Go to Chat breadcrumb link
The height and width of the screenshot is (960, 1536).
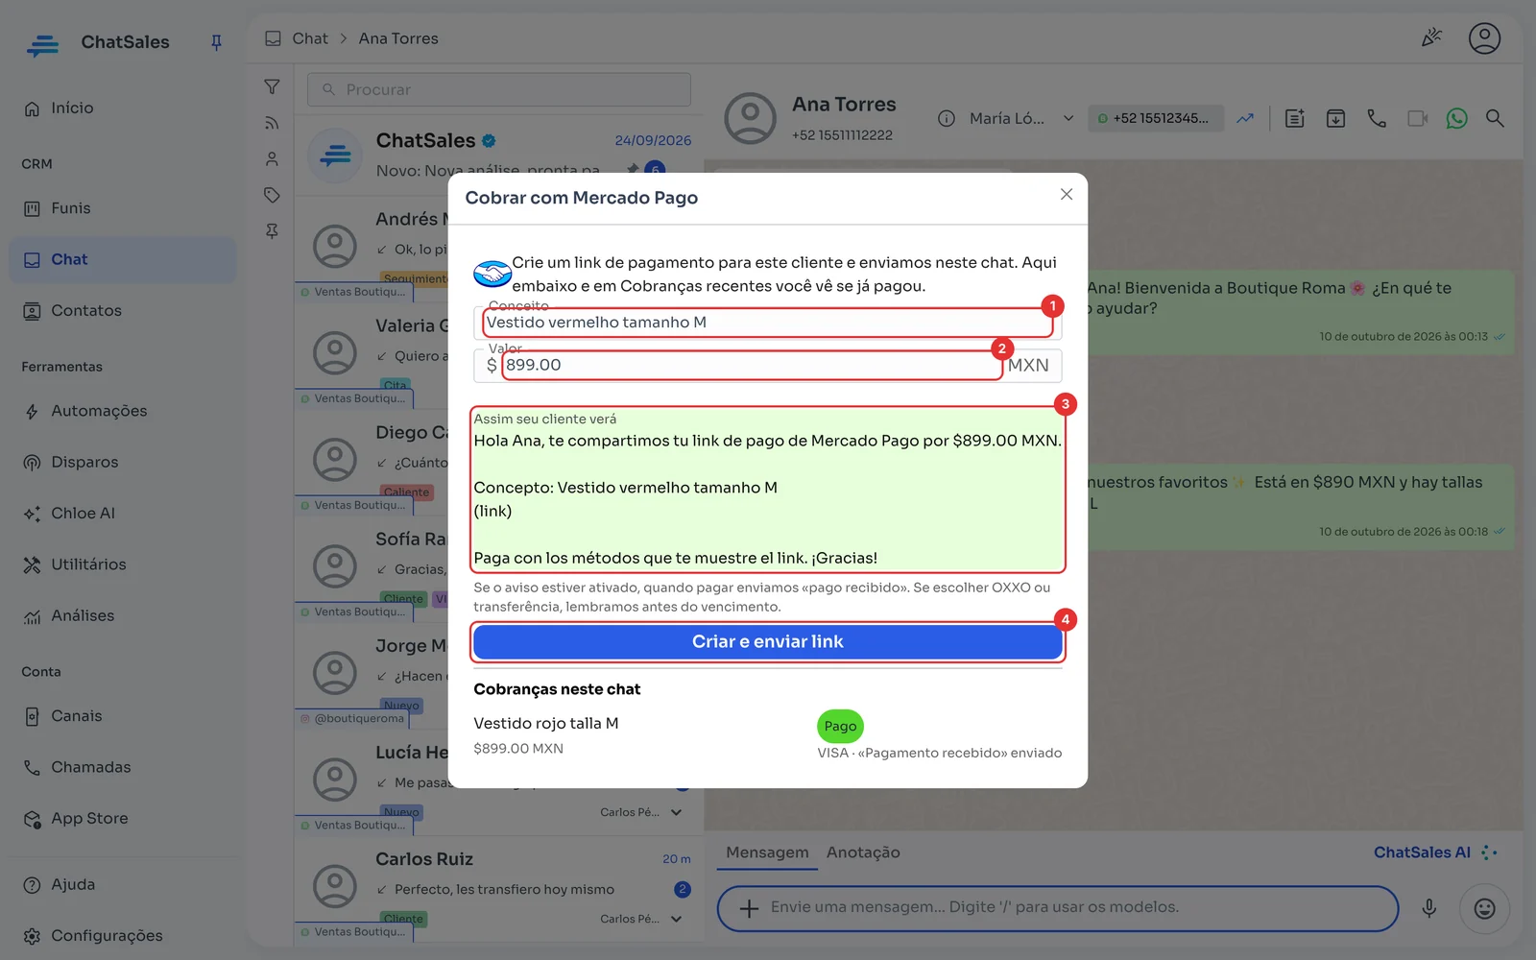310,38
